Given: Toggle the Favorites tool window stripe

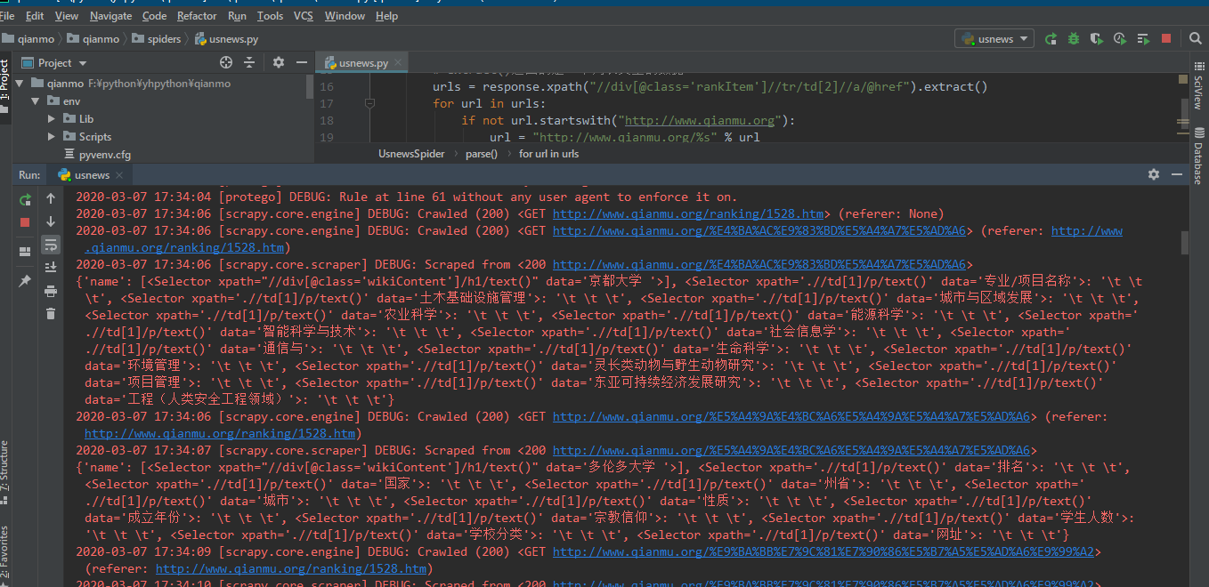Looking at the screenshot, I should 5,555.
